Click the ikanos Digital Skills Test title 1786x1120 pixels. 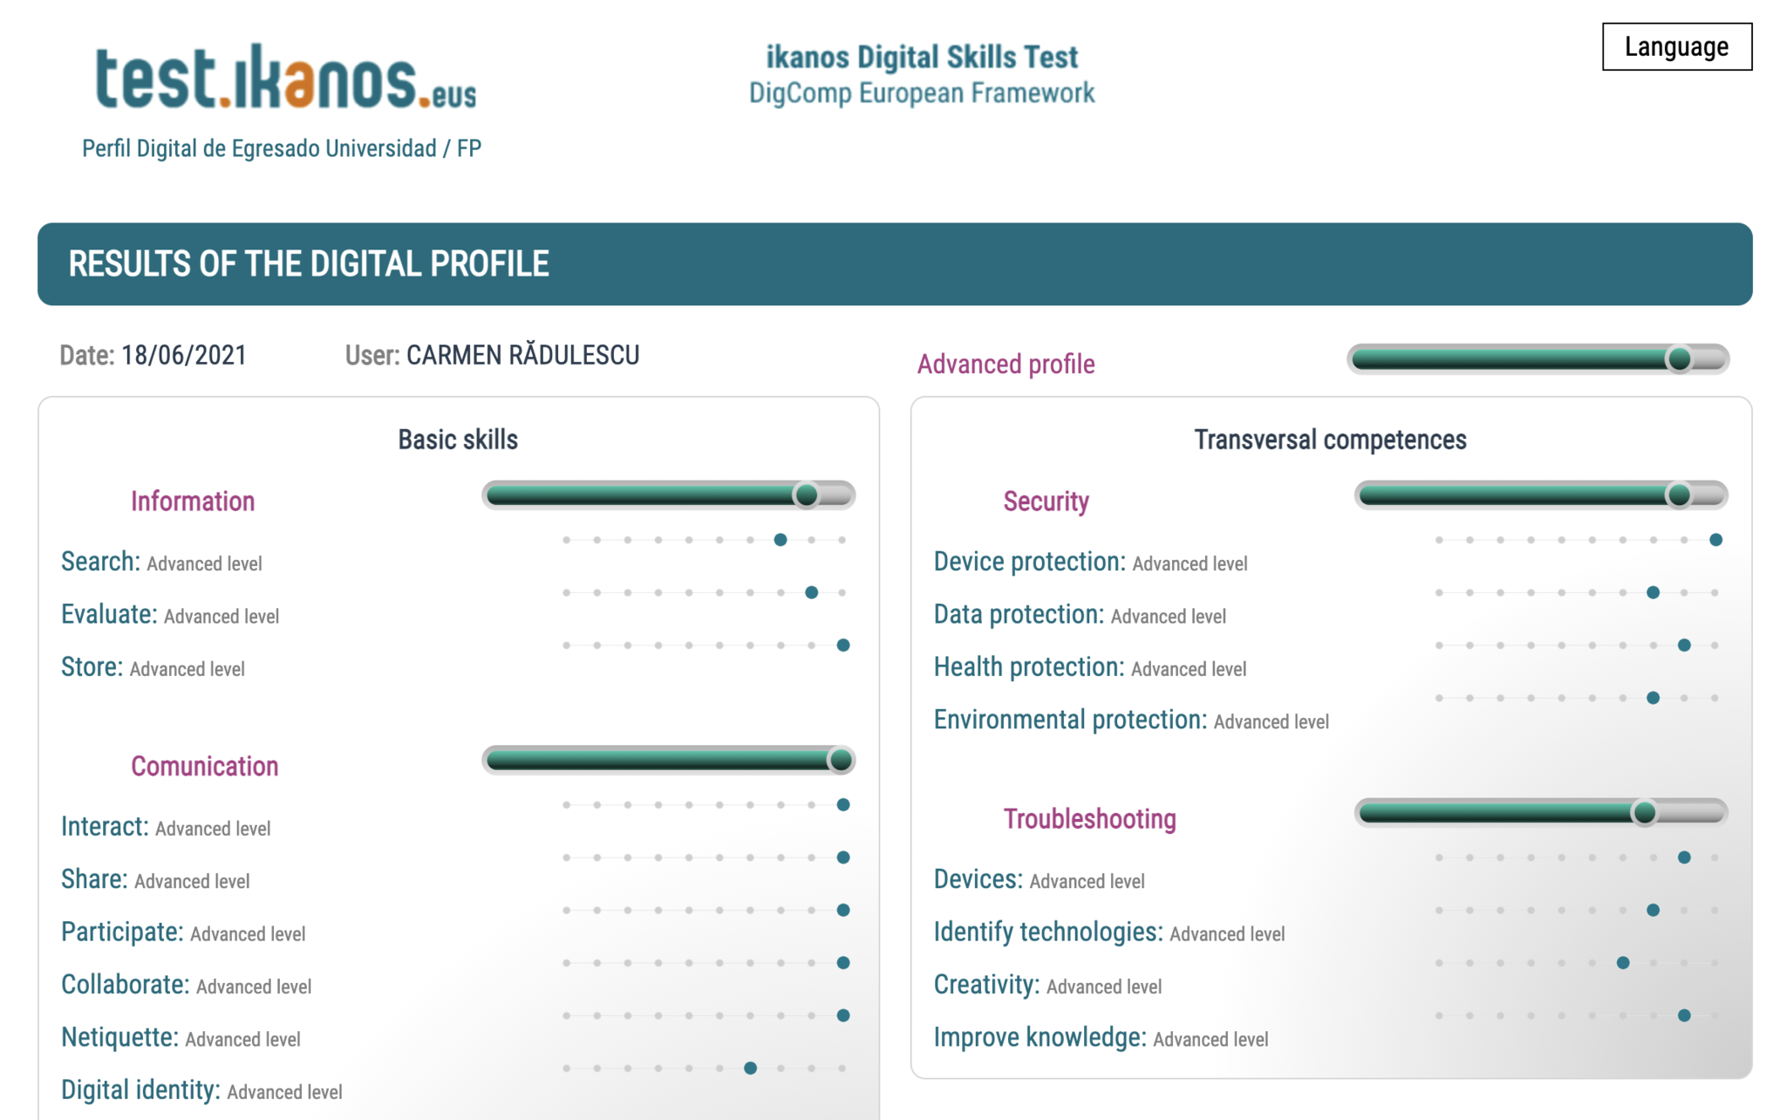(922, 58)
